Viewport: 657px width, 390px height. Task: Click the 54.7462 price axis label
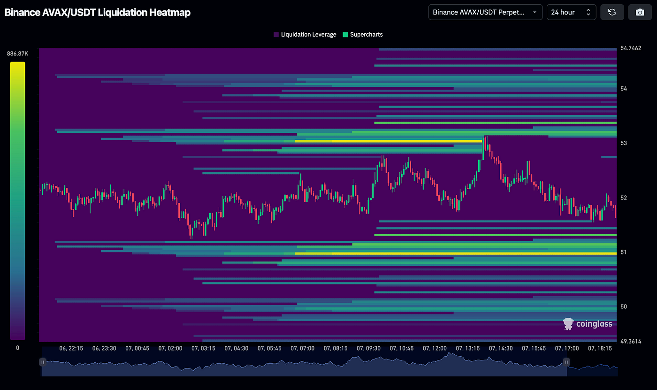(631, 48)
